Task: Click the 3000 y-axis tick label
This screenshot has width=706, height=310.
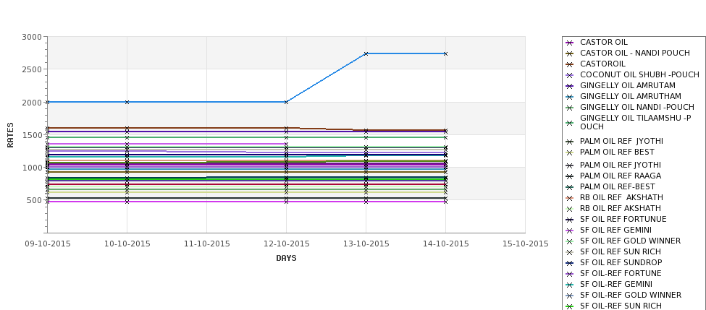Action: pos(32,37)
